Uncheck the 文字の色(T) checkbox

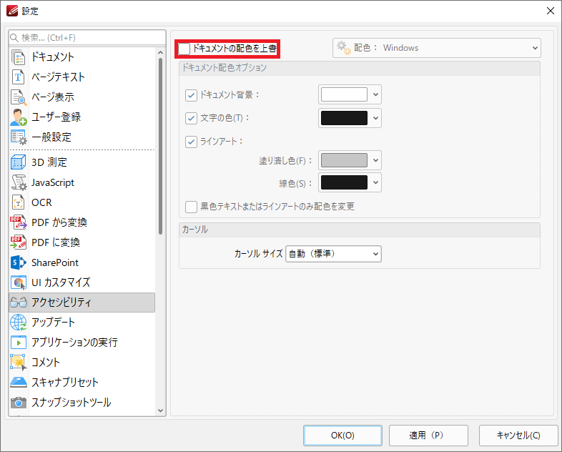pyautogui.click(x=191, y=118)
